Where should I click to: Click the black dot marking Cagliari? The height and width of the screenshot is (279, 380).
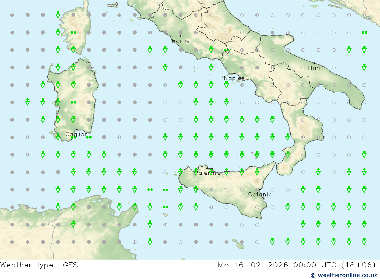point(77,129)
